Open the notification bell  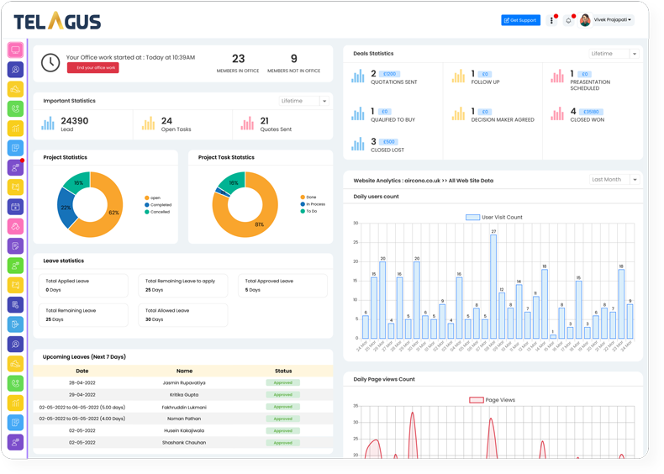[x=568, y=20]
